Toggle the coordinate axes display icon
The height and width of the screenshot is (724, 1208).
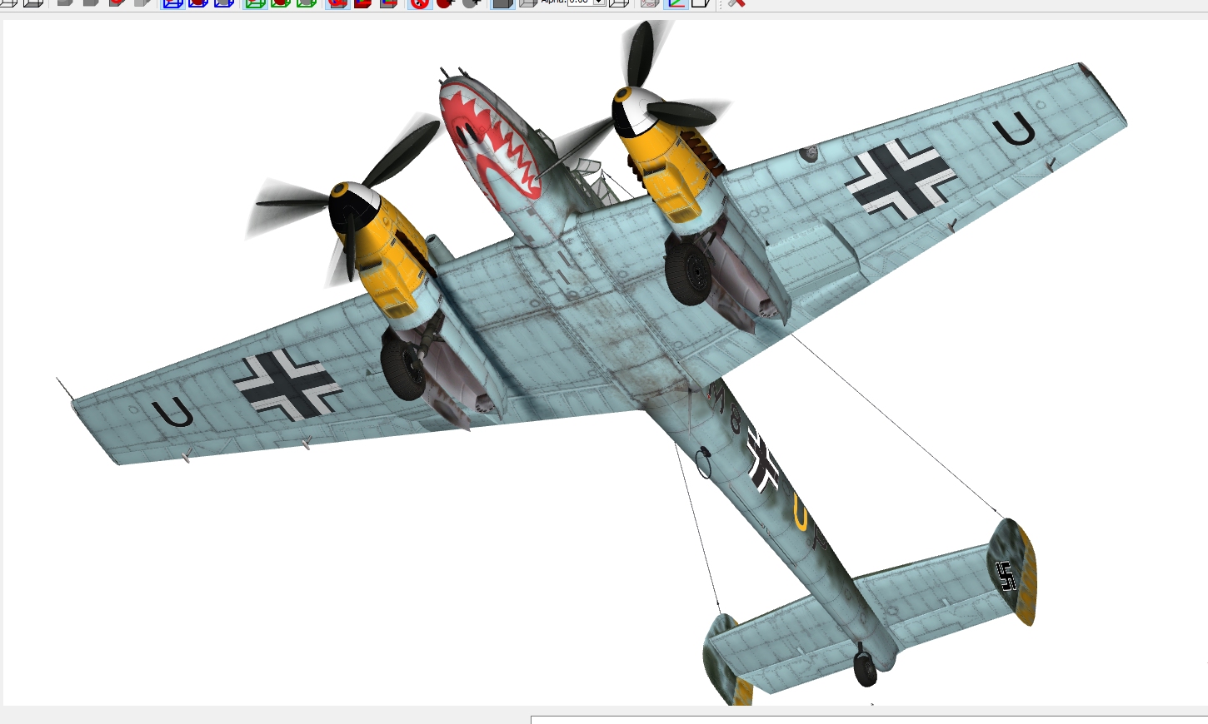pos(676,2)
